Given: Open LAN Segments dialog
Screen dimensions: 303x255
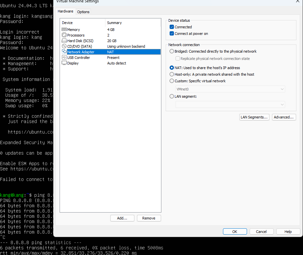Looking at the screenshot, I should [254, 117].
